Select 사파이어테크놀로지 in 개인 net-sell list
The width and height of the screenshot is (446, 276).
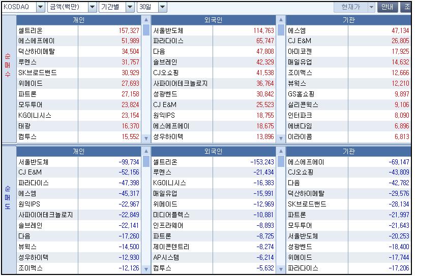pos(45,215)
